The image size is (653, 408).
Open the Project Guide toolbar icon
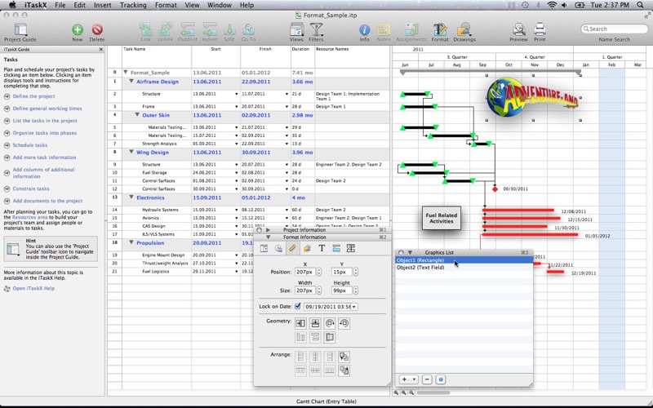(20, 30)
